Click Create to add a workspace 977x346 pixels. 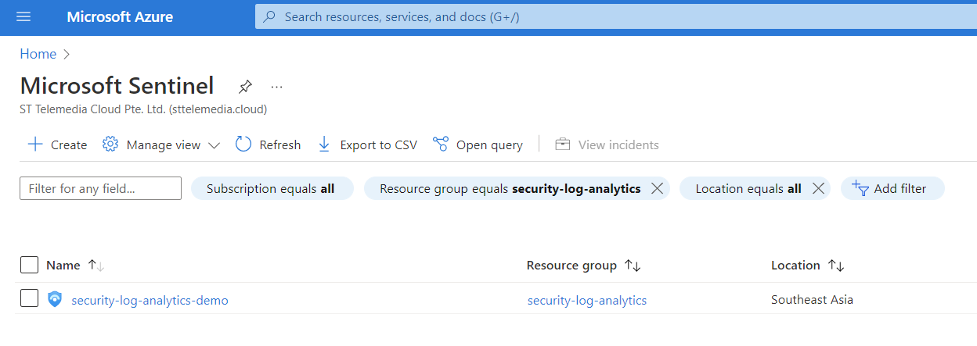(x=57, y=144)
